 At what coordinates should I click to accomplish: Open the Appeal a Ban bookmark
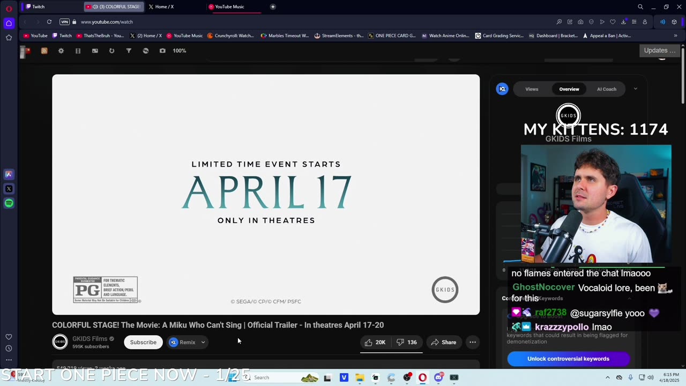tap(607, 36)
